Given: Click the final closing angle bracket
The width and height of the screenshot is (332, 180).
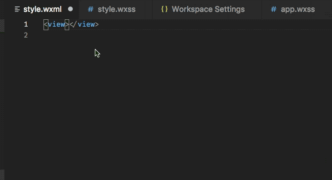Looking at the screenshot, I should click(97, 24).
